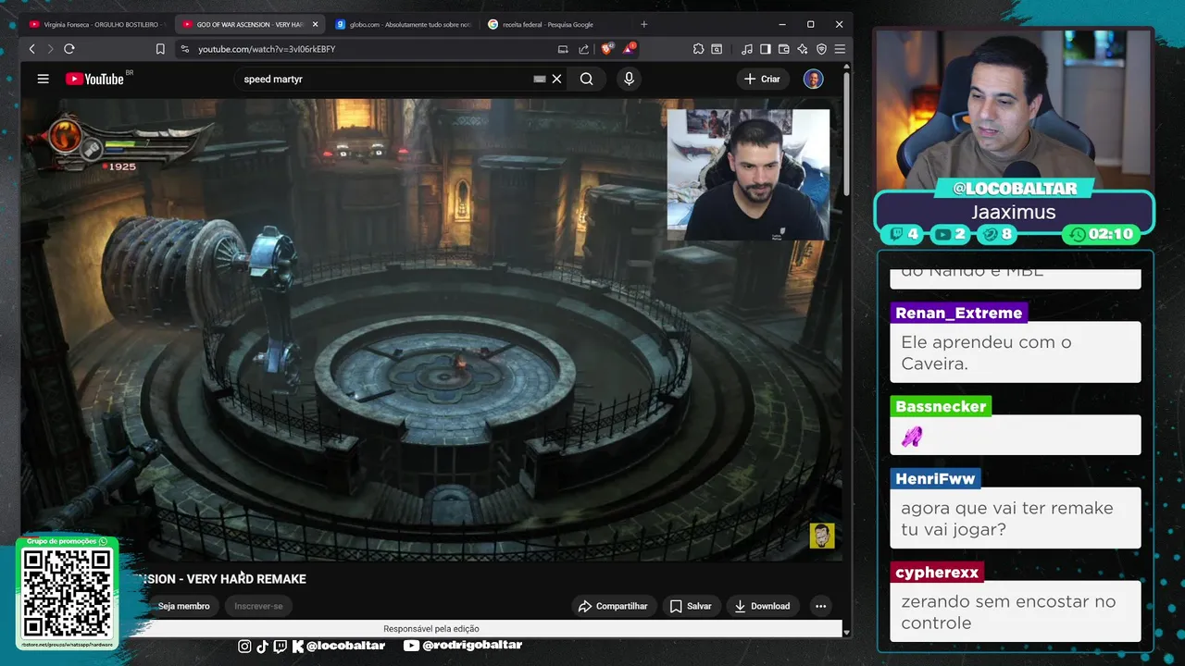The image size is (1185, 666).
Task: Open Brave Rewards triangle icon
Action: pos(630,49)
